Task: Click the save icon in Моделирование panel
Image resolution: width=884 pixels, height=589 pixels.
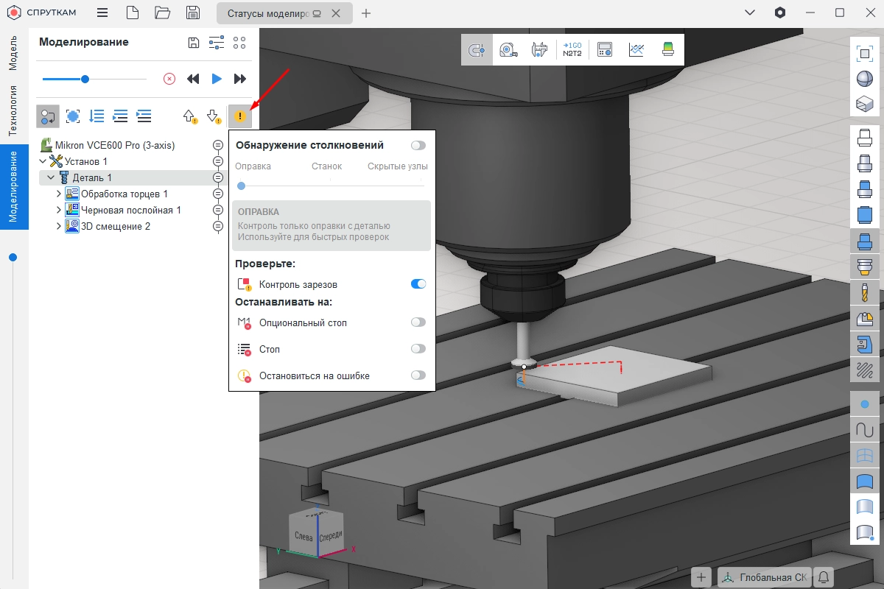Action: coord(194,43)
